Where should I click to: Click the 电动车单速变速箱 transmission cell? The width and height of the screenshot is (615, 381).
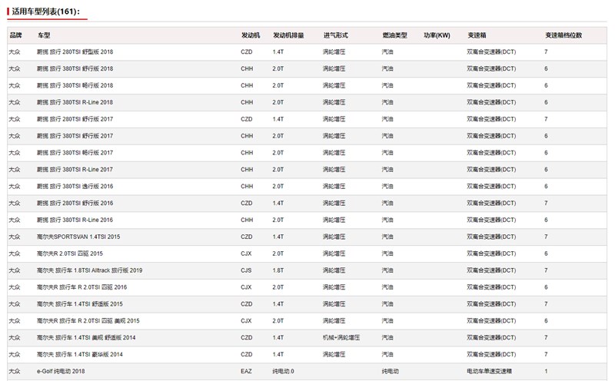pos(490,371)
